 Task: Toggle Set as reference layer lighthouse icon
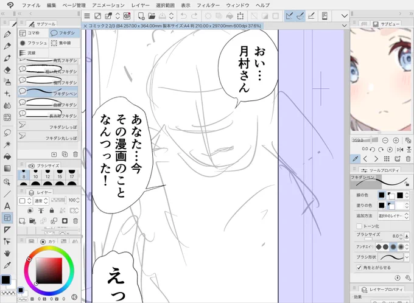(x=41, y=211)
